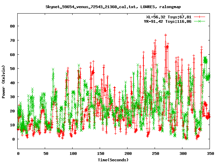This screenshot has width=217, height=163.
Task: Click the y-axis tick label 70
Action: 12,40
